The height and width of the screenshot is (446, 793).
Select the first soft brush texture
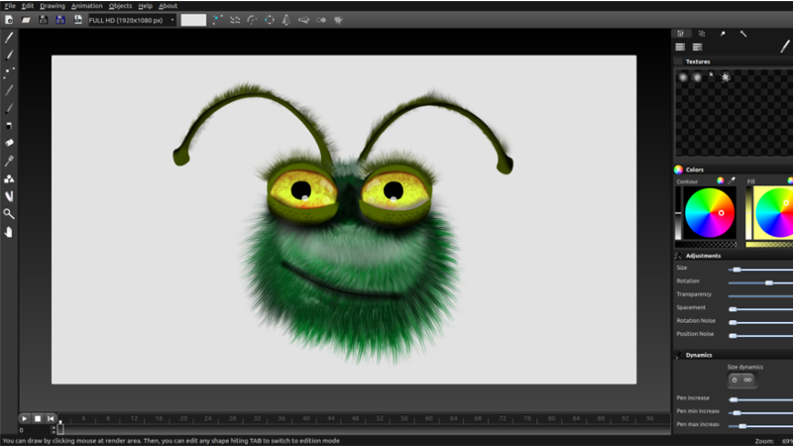pyautogui.click(x=681, y=77)
